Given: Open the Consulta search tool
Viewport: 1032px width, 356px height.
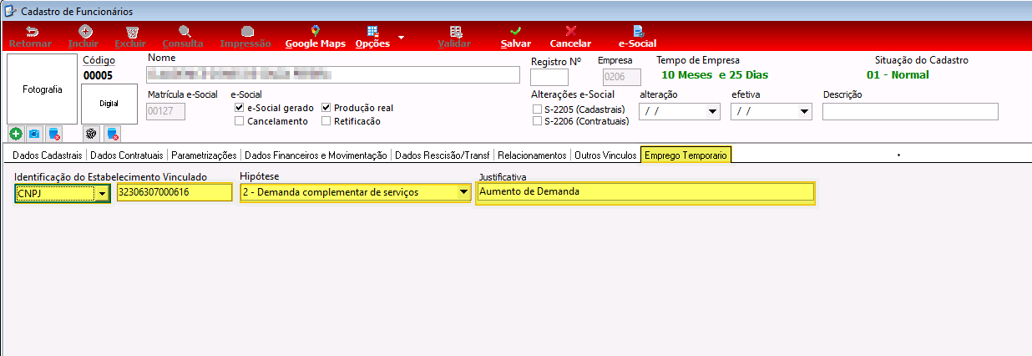Looking at the screenshot, I should (x=183, y=30).
